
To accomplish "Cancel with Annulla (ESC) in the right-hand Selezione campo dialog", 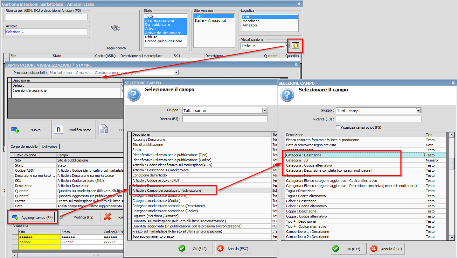I will point(387,249).
